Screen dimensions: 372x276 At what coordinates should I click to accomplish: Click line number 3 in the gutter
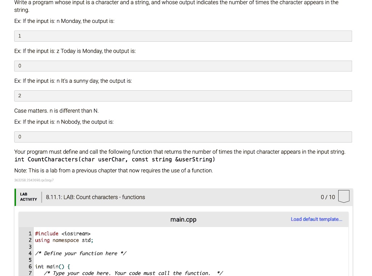coord(30,247)
